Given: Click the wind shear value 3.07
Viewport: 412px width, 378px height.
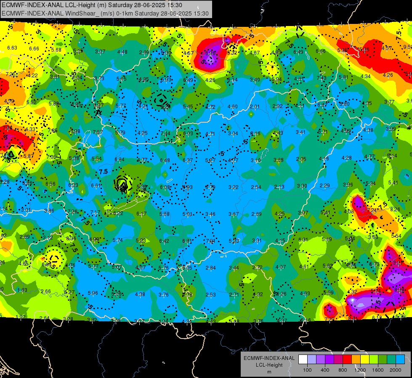Looking at the screenshot, I should click(100, 51).
